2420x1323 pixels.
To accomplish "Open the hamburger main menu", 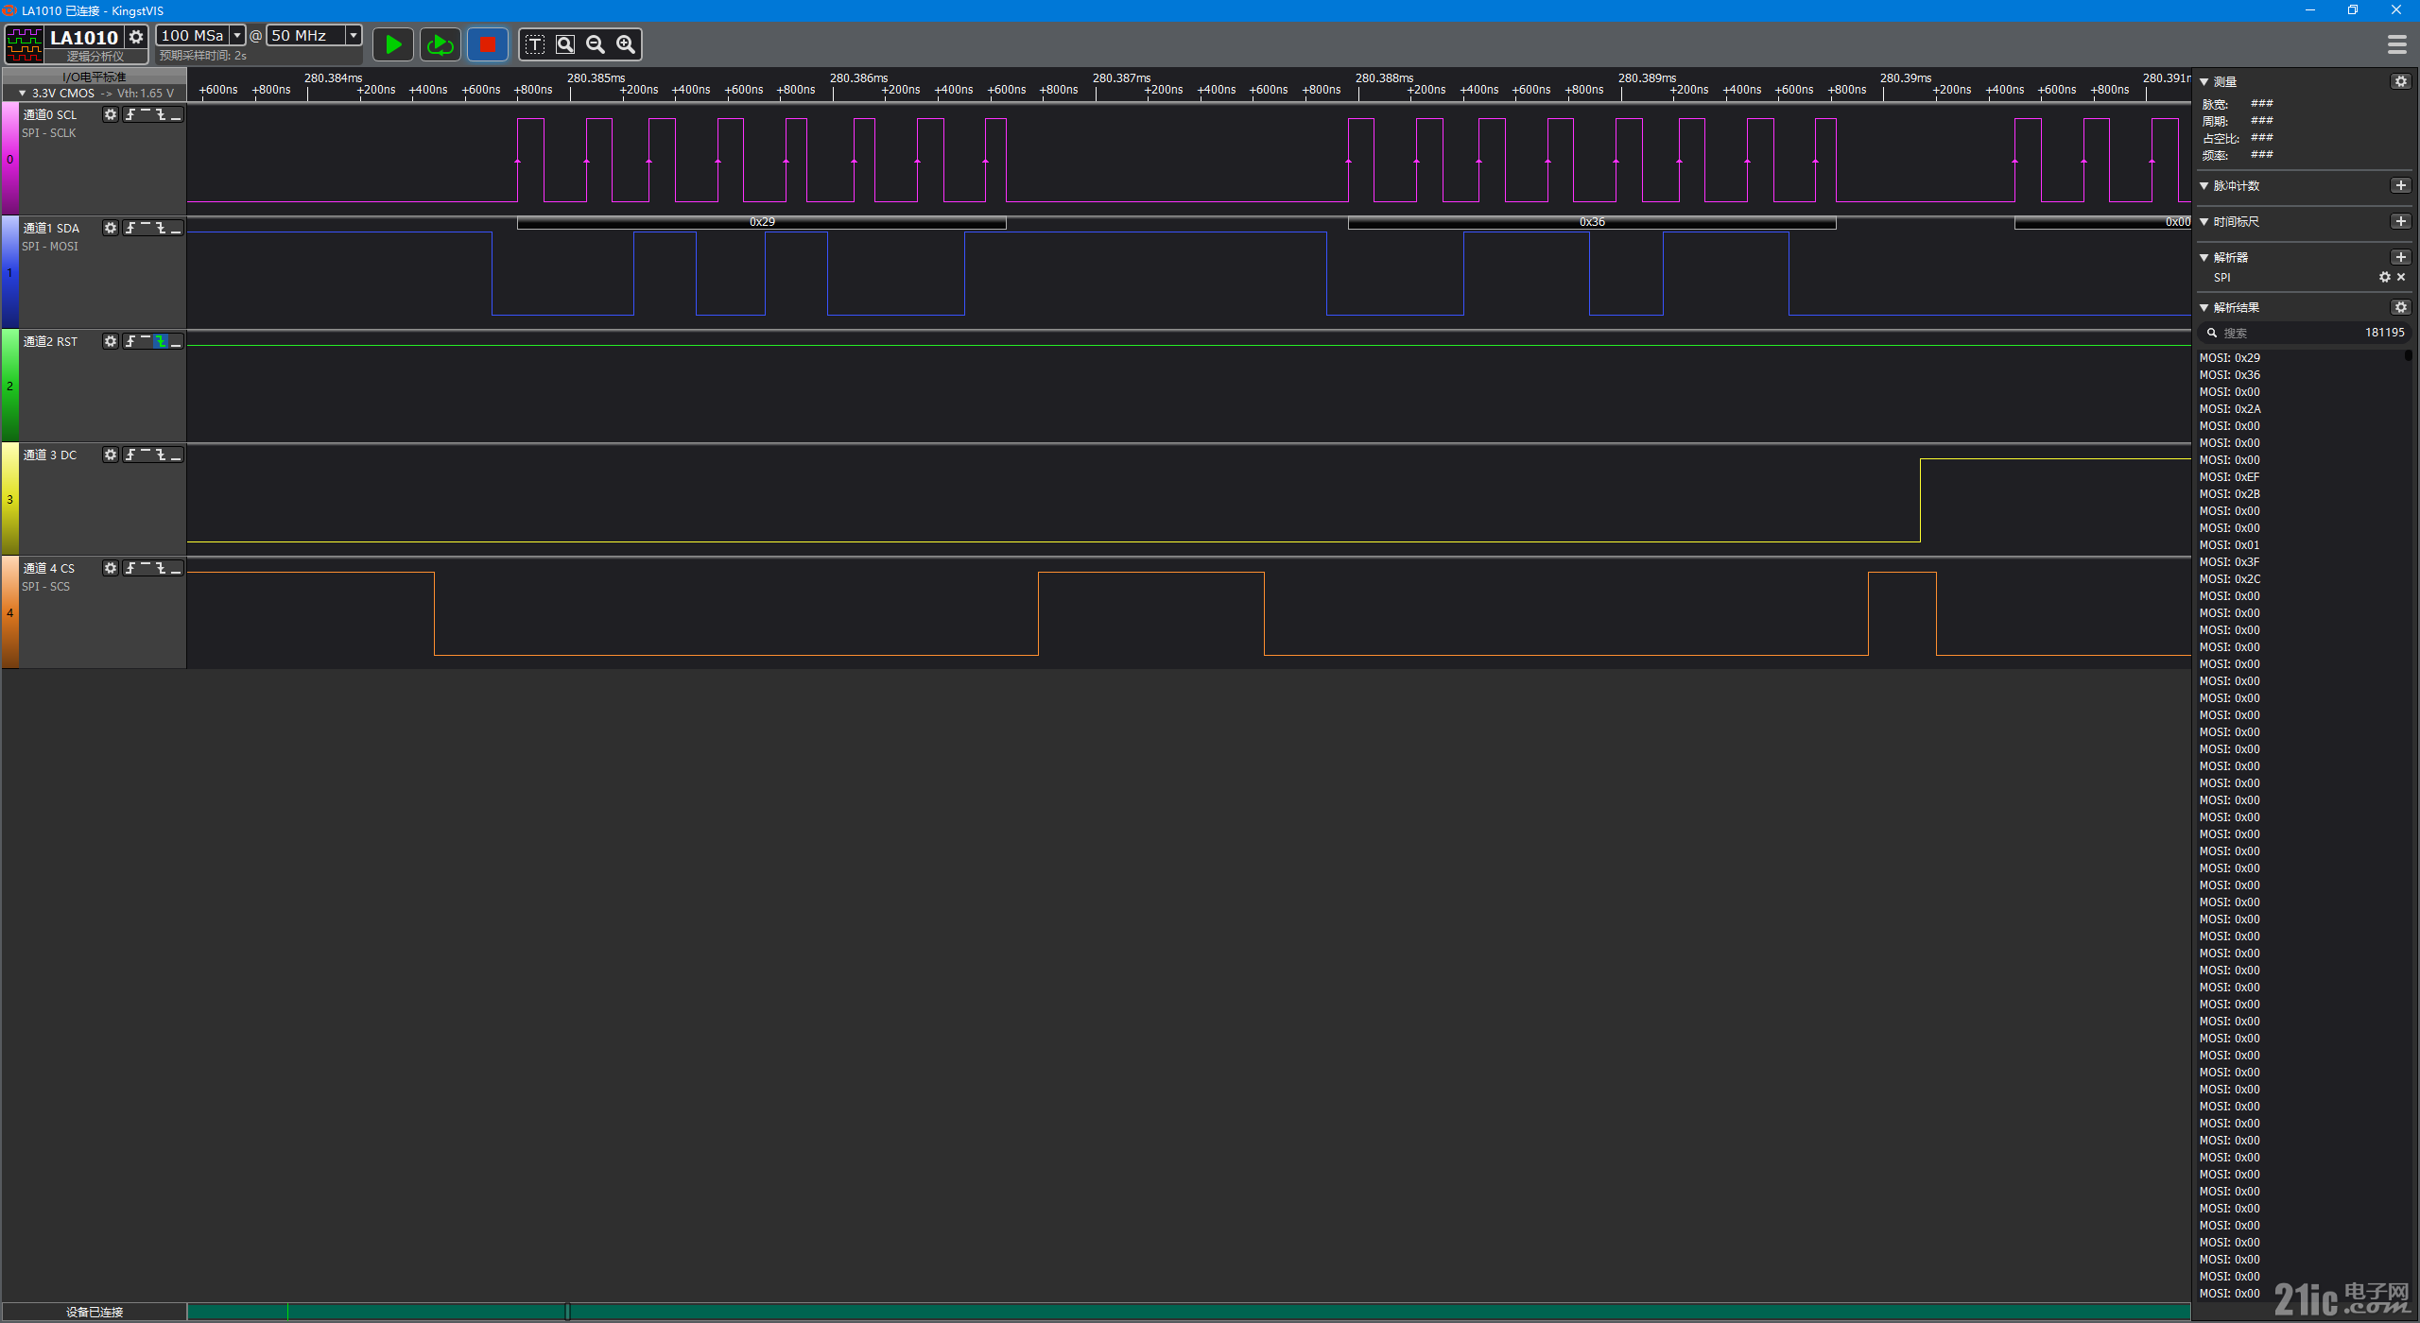I will coord(2396,44).
